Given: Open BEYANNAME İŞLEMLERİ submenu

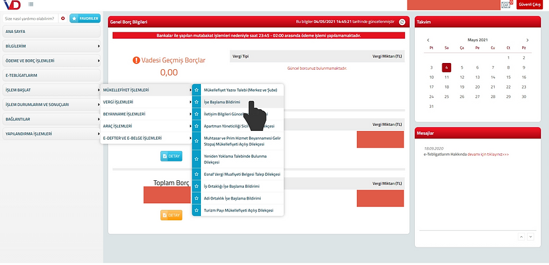Looking at the screenshot, I should [x=147, y=113].
